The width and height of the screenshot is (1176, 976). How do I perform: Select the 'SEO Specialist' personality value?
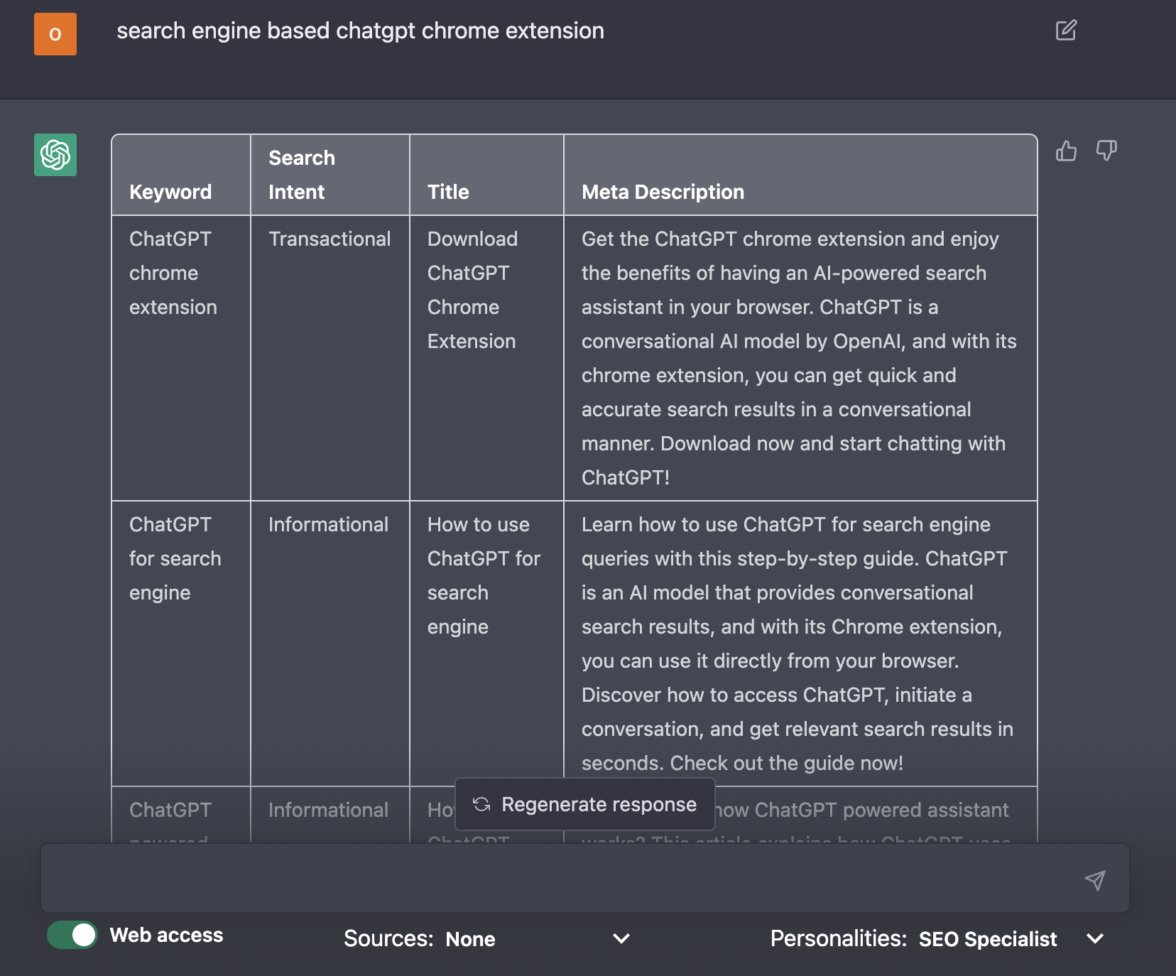988,939
